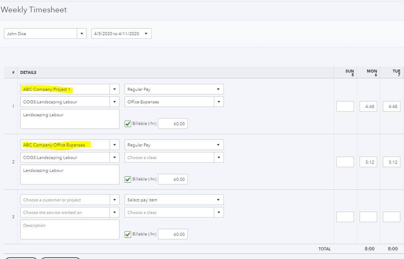Click row 2 Tuesday hours field 3:12

391,162
